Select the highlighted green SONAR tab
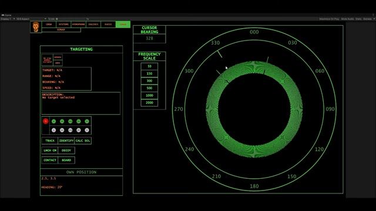 [x=123, y=25]
